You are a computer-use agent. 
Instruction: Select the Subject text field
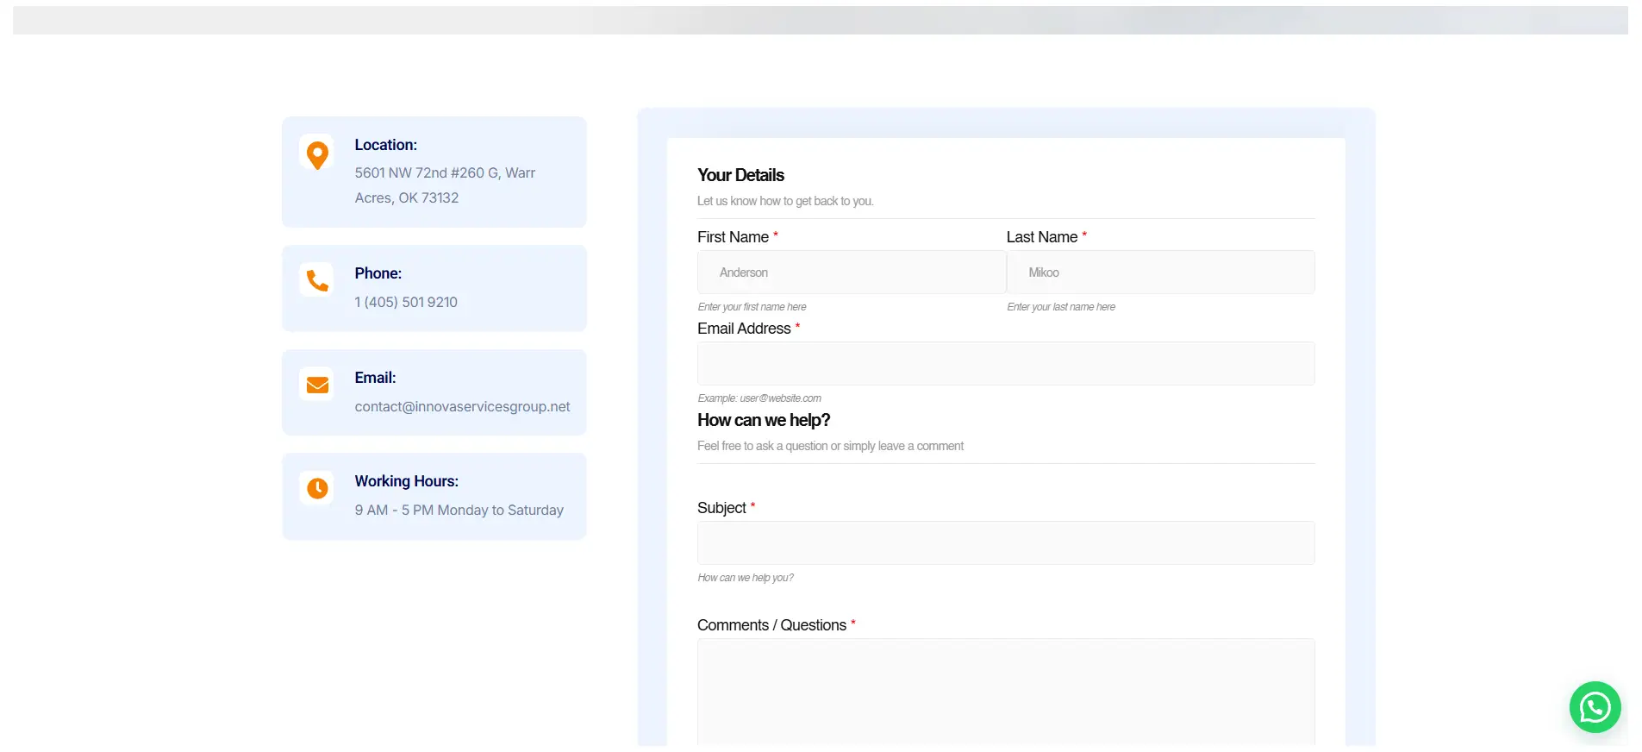1005,543
